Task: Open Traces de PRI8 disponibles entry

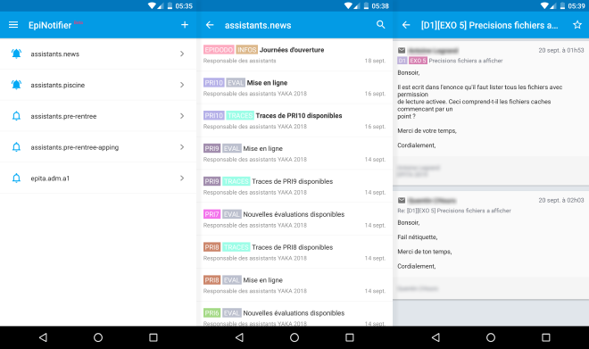Action: pos(294,252)
